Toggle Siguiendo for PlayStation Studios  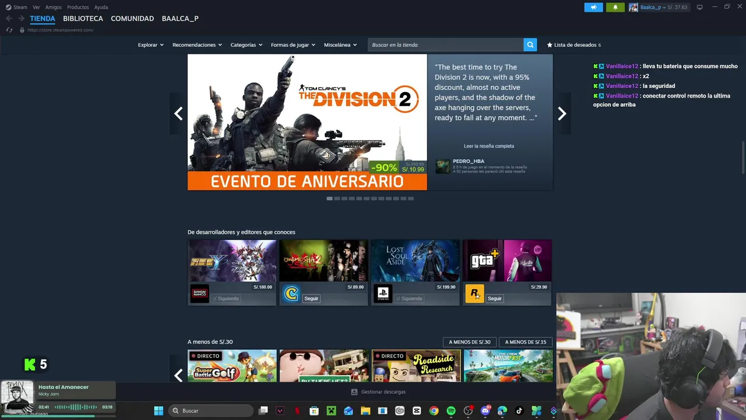tap(409, 299)
